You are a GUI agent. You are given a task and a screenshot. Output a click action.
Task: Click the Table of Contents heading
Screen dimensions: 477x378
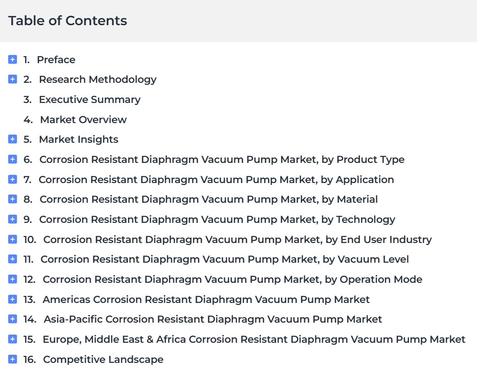click(x=68, y=21)
